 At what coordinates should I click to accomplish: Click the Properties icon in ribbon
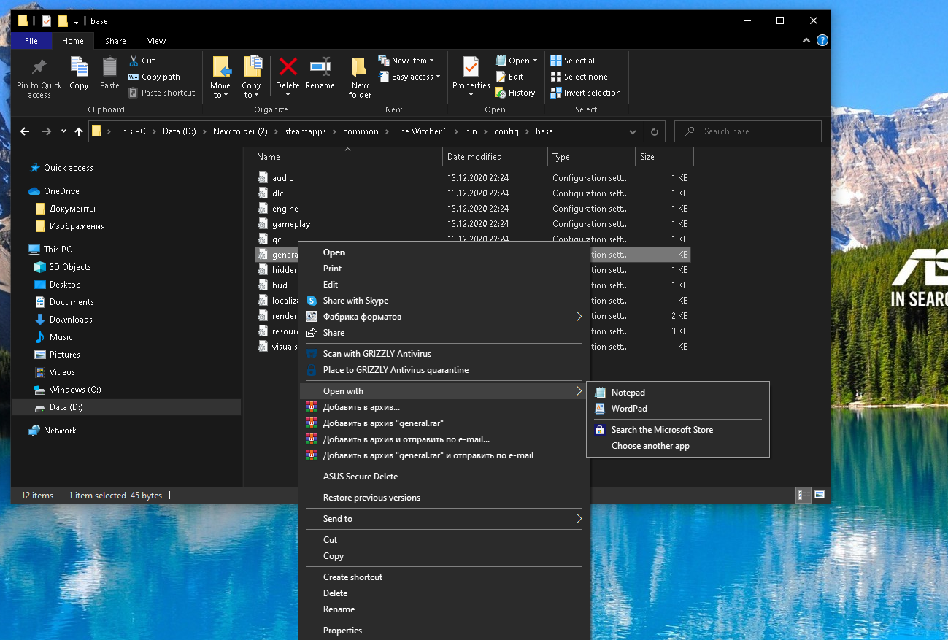click(471, 67)
